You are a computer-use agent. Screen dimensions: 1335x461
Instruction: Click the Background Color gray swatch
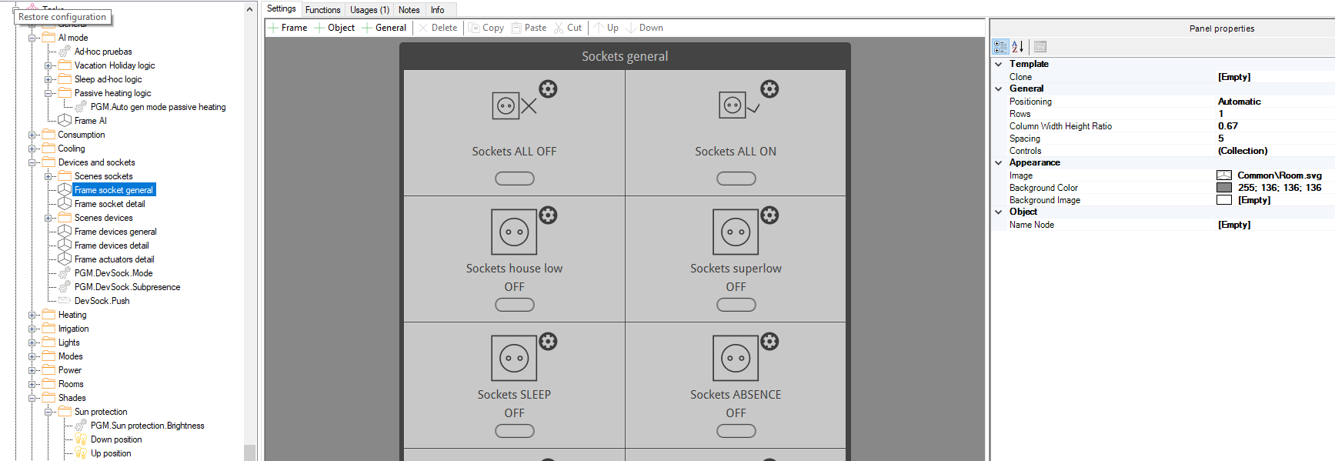click(x=1224, y=188)
